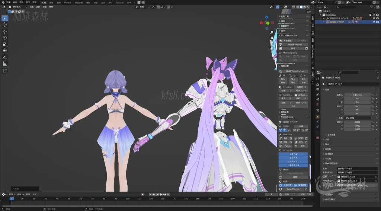
Task: Select the Move tool
Action: coord(4,32)
